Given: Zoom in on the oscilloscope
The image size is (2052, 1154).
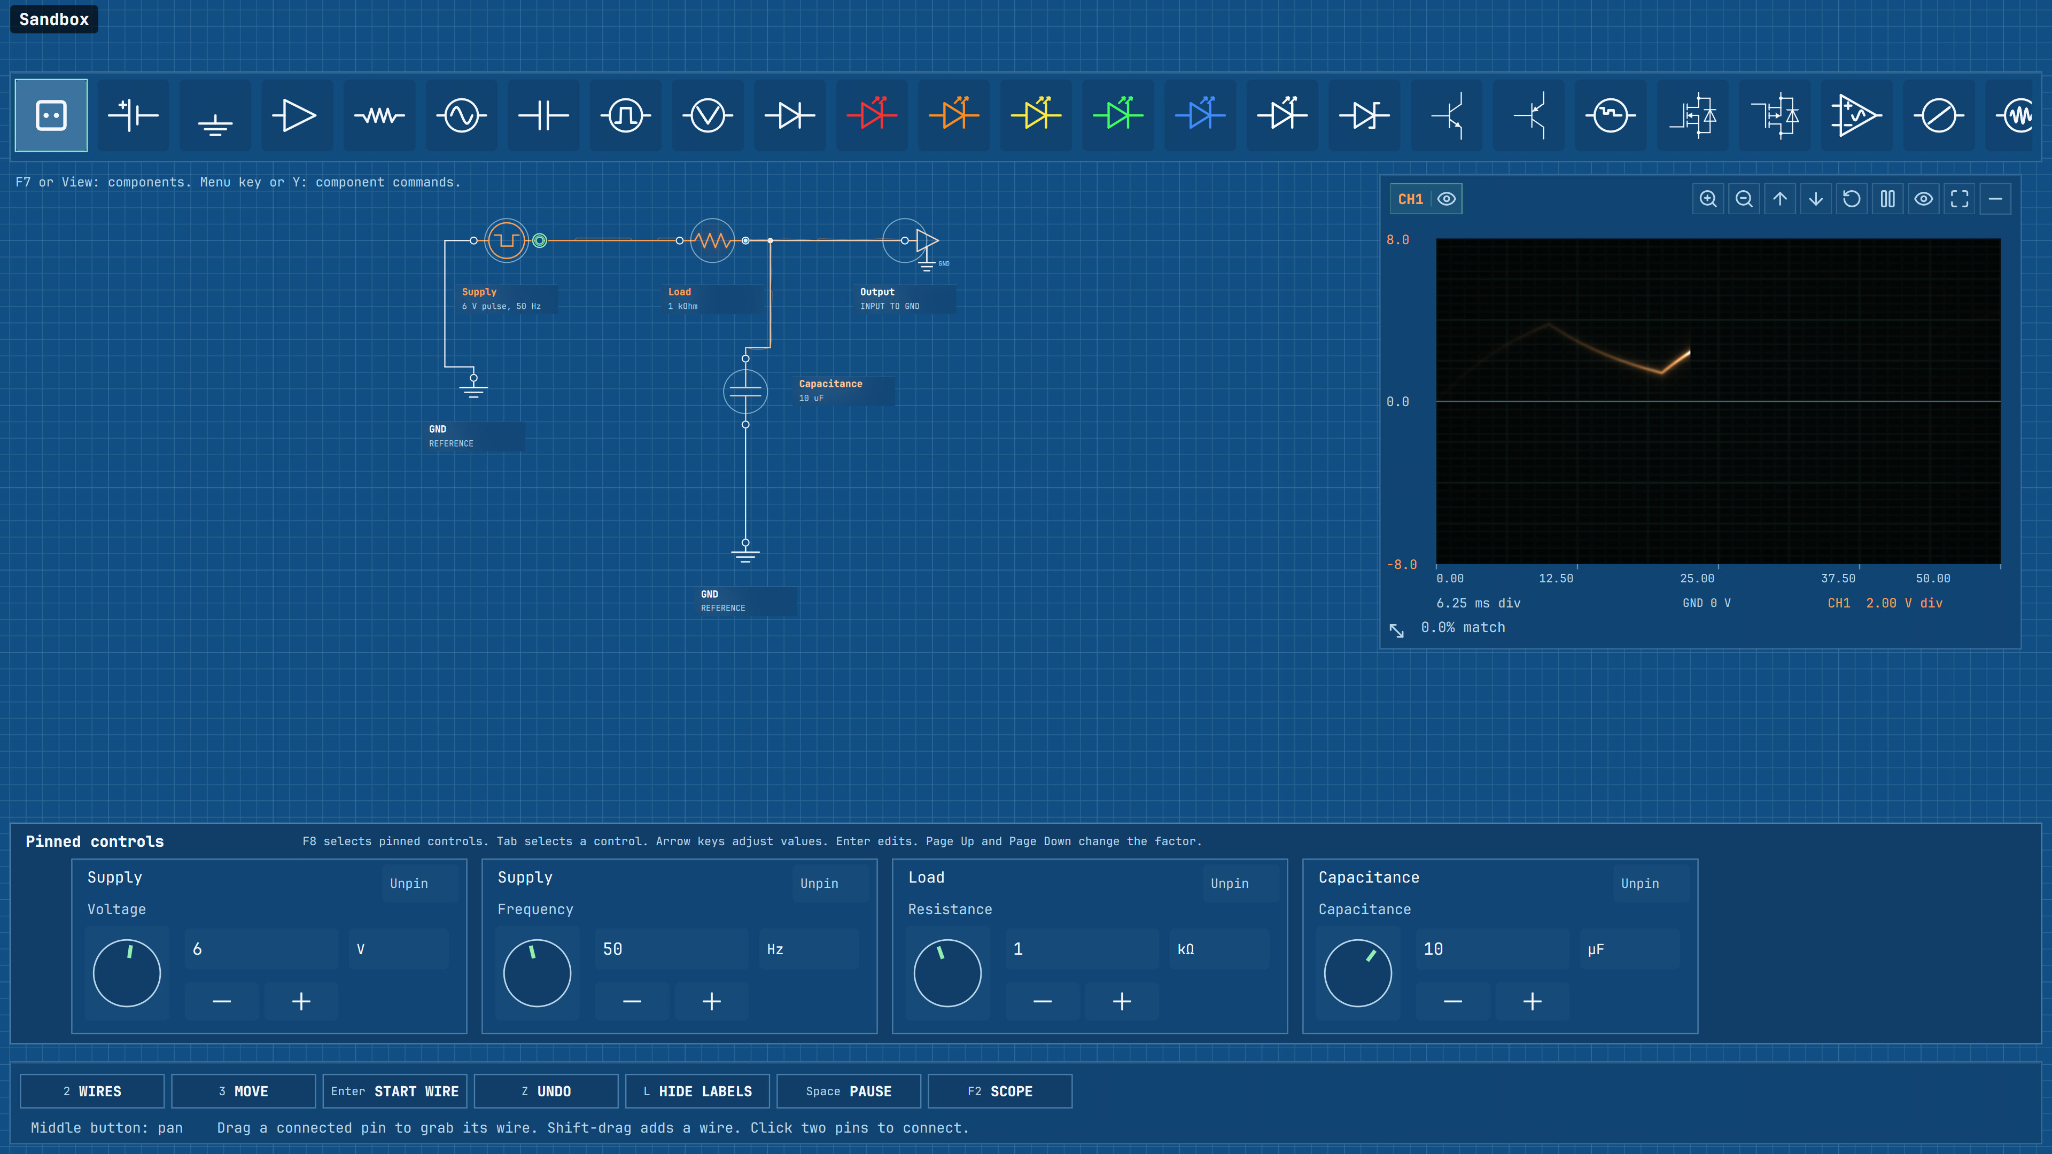Looking at the screenshot, I should (1708, 199).
